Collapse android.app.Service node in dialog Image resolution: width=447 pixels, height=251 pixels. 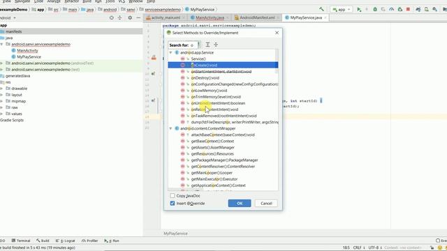click(170, 53)
